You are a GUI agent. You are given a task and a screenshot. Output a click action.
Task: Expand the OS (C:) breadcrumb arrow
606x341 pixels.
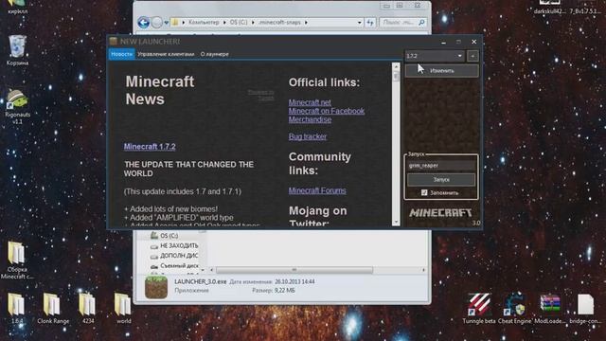(253, 23)
